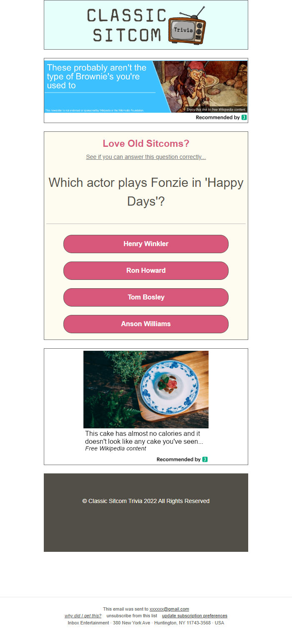Open the cake on blue plate photo
292x644 pixels.
146,389
